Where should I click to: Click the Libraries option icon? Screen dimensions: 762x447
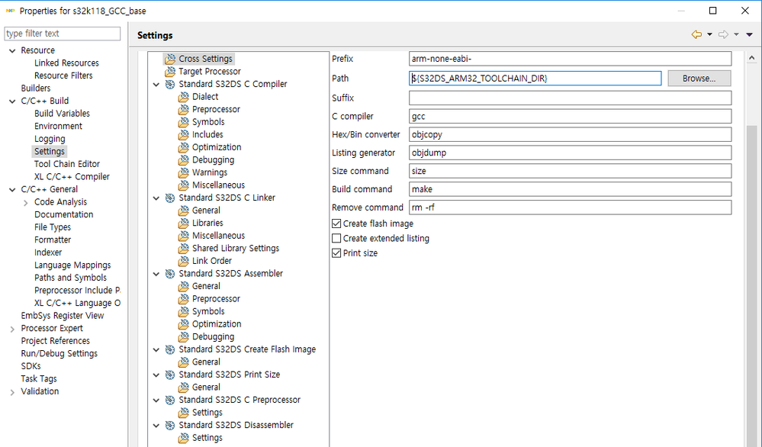(x=184, y=223)
